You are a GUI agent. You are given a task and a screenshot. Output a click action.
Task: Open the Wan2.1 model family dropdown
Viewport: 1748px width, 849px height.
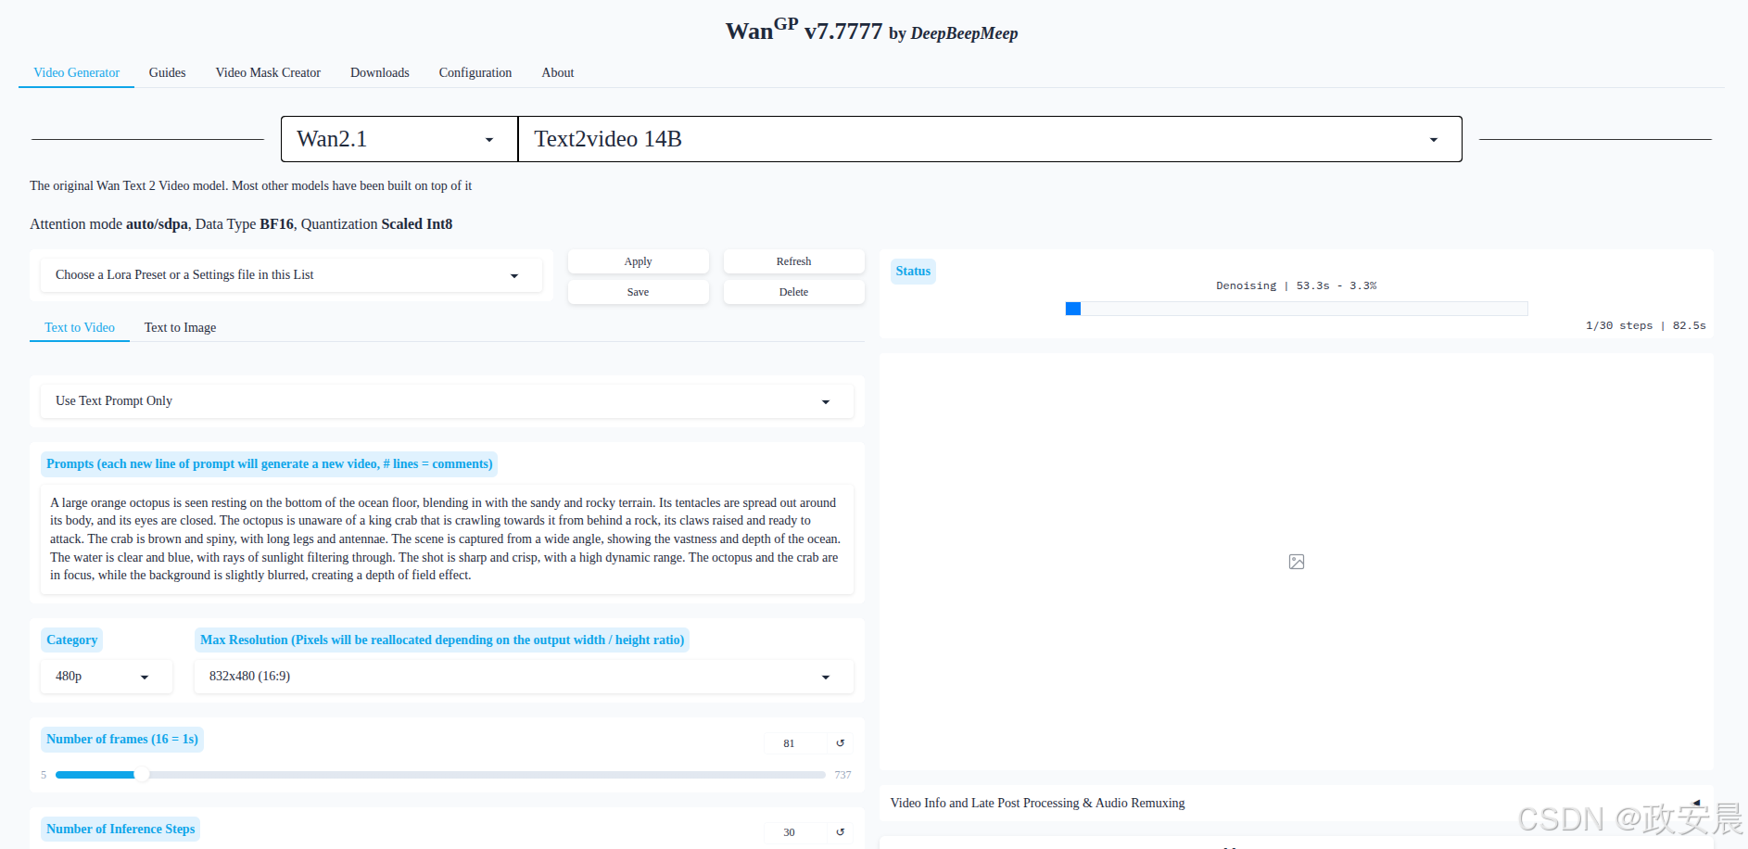point(399,139)
